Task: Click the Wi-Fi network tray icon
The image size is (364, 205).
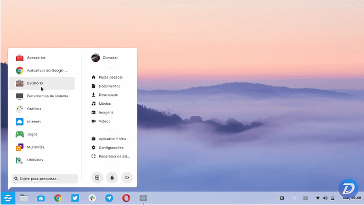Action: pos(318,198)
